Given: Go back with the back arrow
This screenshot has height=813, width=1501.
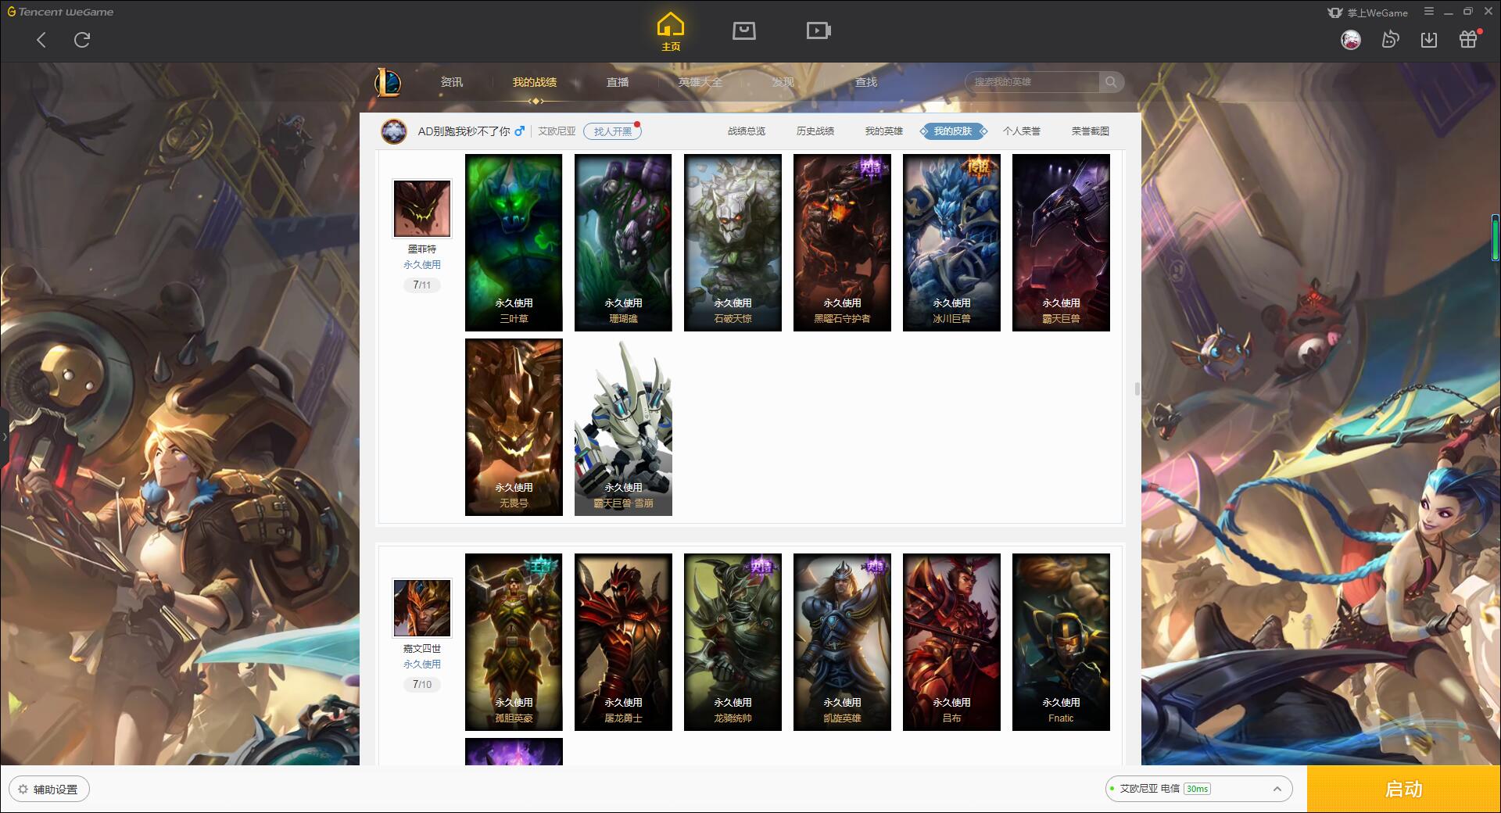Looking at the screenshot, I should 41,40.
